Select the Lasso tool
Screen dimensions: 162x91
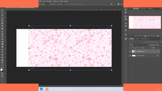2,15
